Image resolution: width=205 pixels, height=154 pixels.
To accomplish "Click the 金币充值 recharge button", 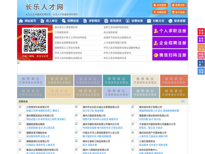I will (x=179, y=12).
